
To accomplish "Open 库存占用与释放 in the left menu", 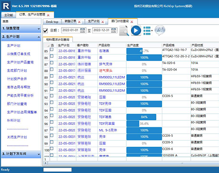I will 18,87.
